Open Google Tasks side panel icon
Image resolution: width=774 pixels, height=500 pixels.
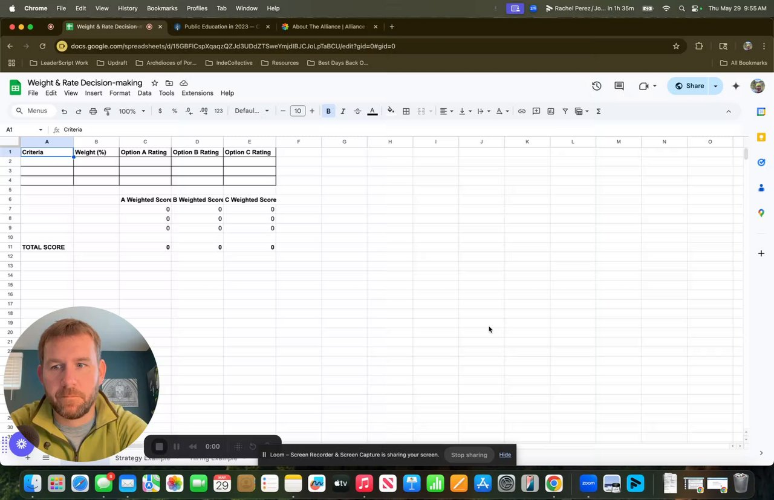[761, 163]
